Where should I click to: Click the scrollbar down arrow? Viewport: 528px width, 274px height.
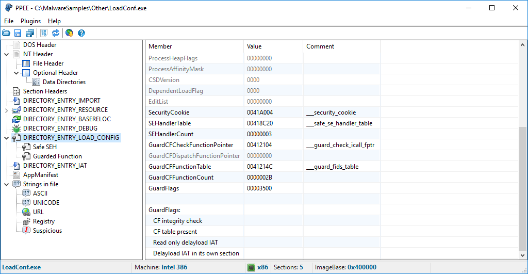[x=522, y=255]
